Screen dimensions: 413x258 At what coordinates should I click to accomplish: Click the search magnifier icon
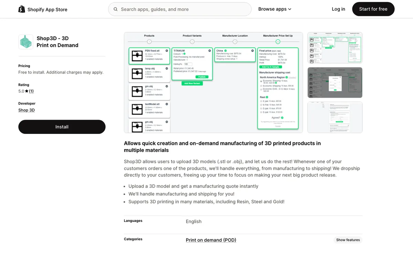(116, 9)
